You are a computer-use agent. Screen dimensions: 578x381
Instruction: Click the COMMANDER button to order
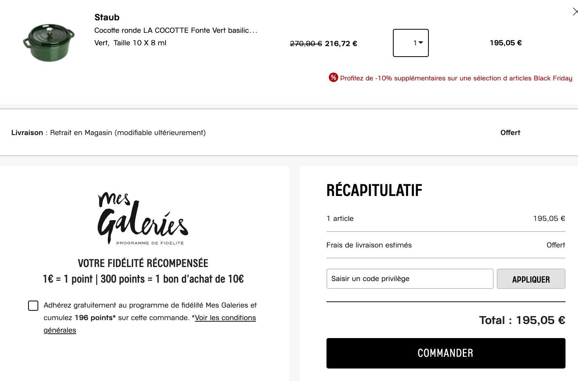pyautogui.click(x=446, y=353)
